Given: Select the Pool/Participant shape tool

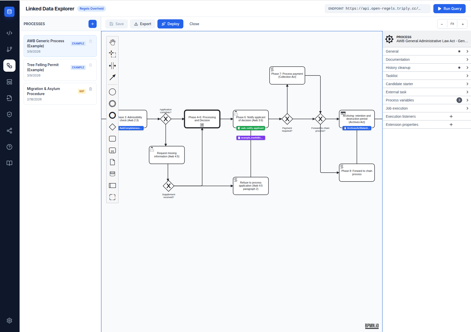Looking at the screenshot, I should (112, 185).
